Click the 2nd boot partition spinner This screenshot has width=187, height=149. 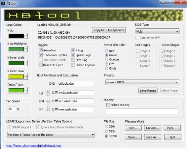48,101
